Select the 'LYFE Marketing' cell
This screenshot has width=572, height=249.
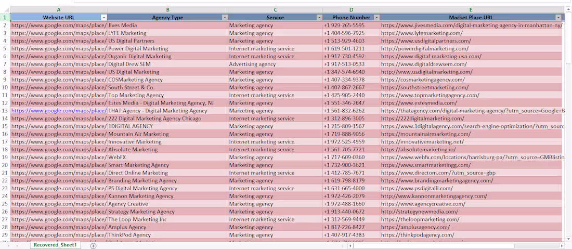coord(167,33)
